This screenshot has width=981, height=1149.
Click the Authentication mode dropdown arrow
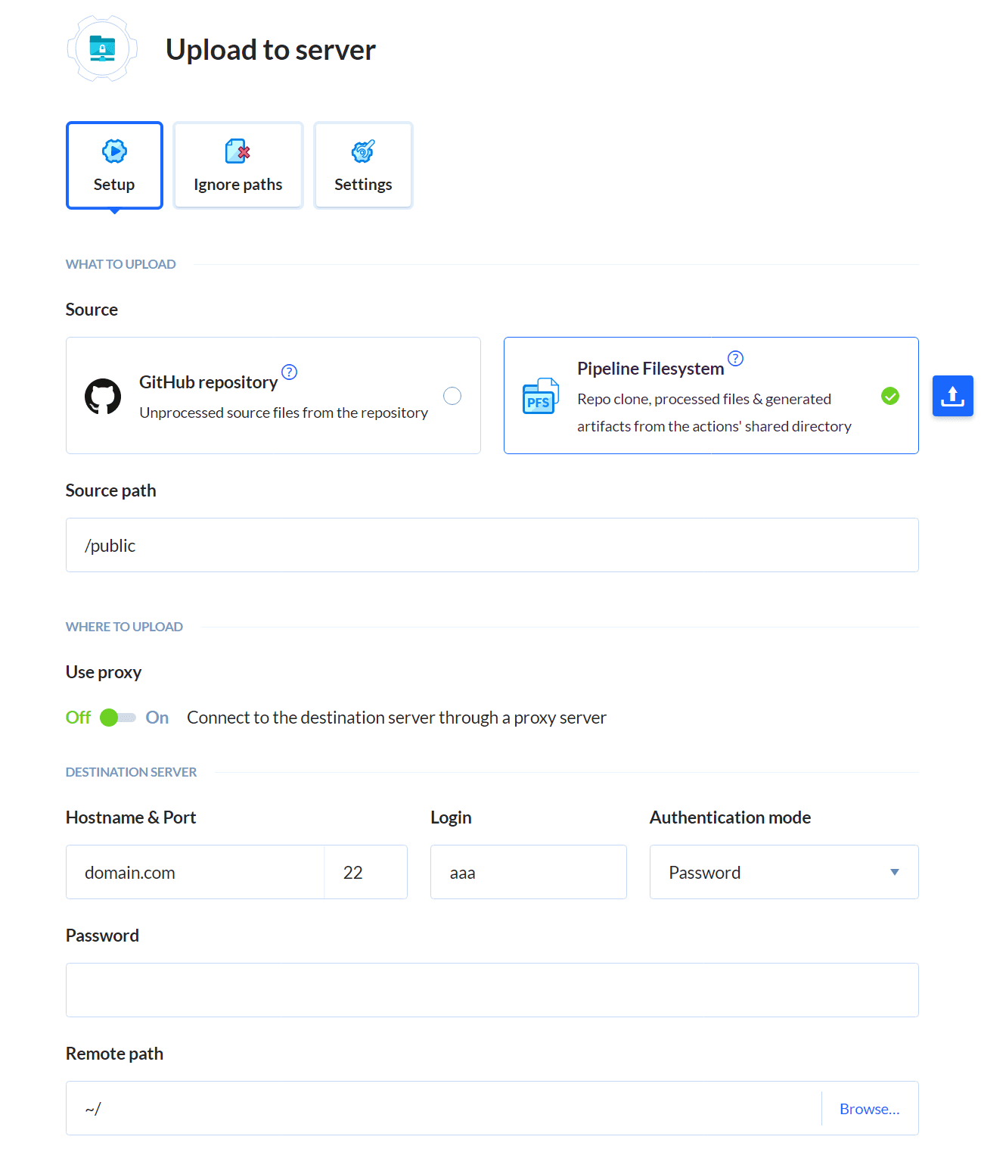tap(895, 872)
